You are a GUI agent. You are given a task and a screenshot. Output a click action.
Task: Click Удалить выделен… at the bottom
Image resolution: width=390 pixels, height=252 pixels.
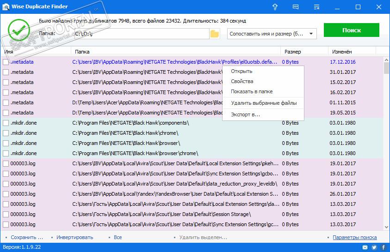tap(203, 237)
